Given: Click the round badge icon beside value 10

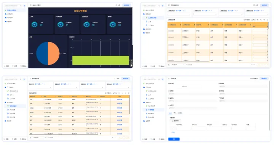Looking at the screenshot, I should point(34,25).
